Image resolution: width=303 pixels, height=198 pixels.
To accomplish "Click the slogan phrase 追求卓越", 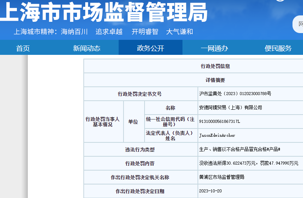I will pos(109,32).
